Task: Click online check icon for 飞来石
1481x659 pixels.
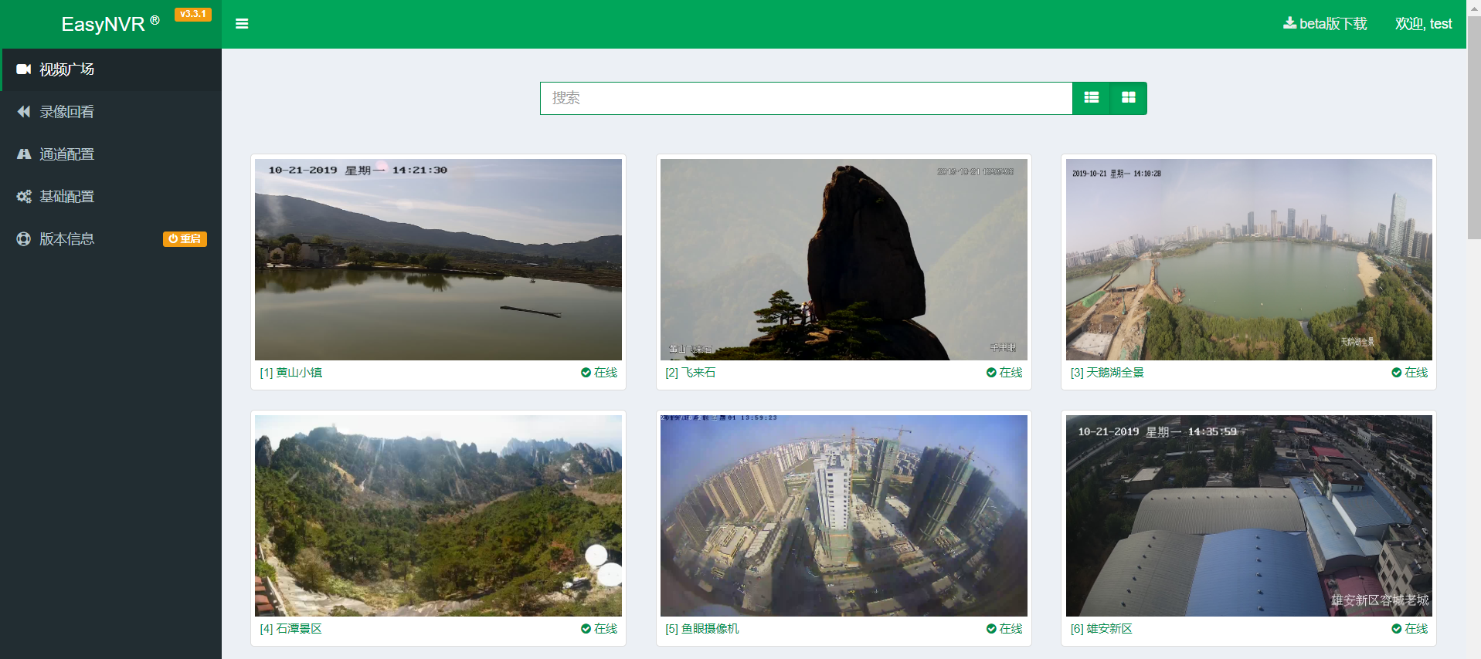Action: pos(991,373)
